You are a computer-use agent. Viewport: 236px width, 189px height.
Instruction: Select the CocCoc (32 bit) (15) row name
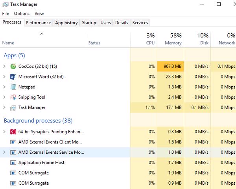coord(38,66)
